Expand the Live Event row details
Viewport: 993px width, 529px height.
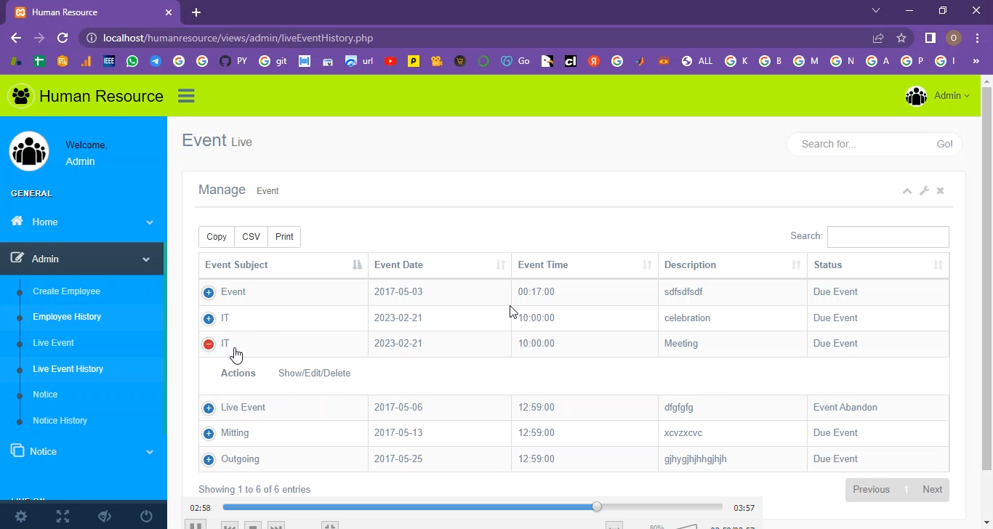coord(209,408)
